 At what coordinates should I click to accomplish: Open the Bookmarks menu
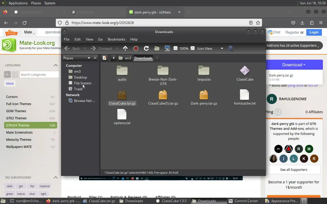(x=116, y=39)
